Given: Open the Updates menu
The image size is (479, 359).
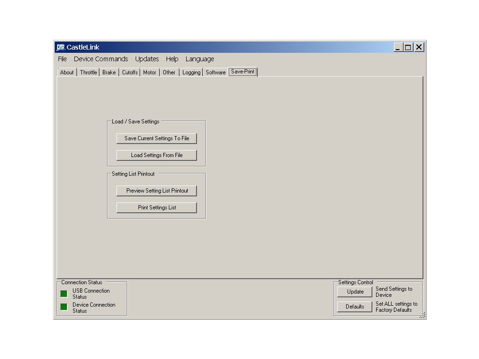Looking at the screenshot, I should click(147, 59).
